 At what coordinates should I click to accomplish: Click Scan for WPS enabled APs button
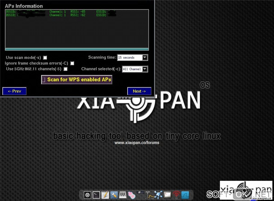pos(77,80)
